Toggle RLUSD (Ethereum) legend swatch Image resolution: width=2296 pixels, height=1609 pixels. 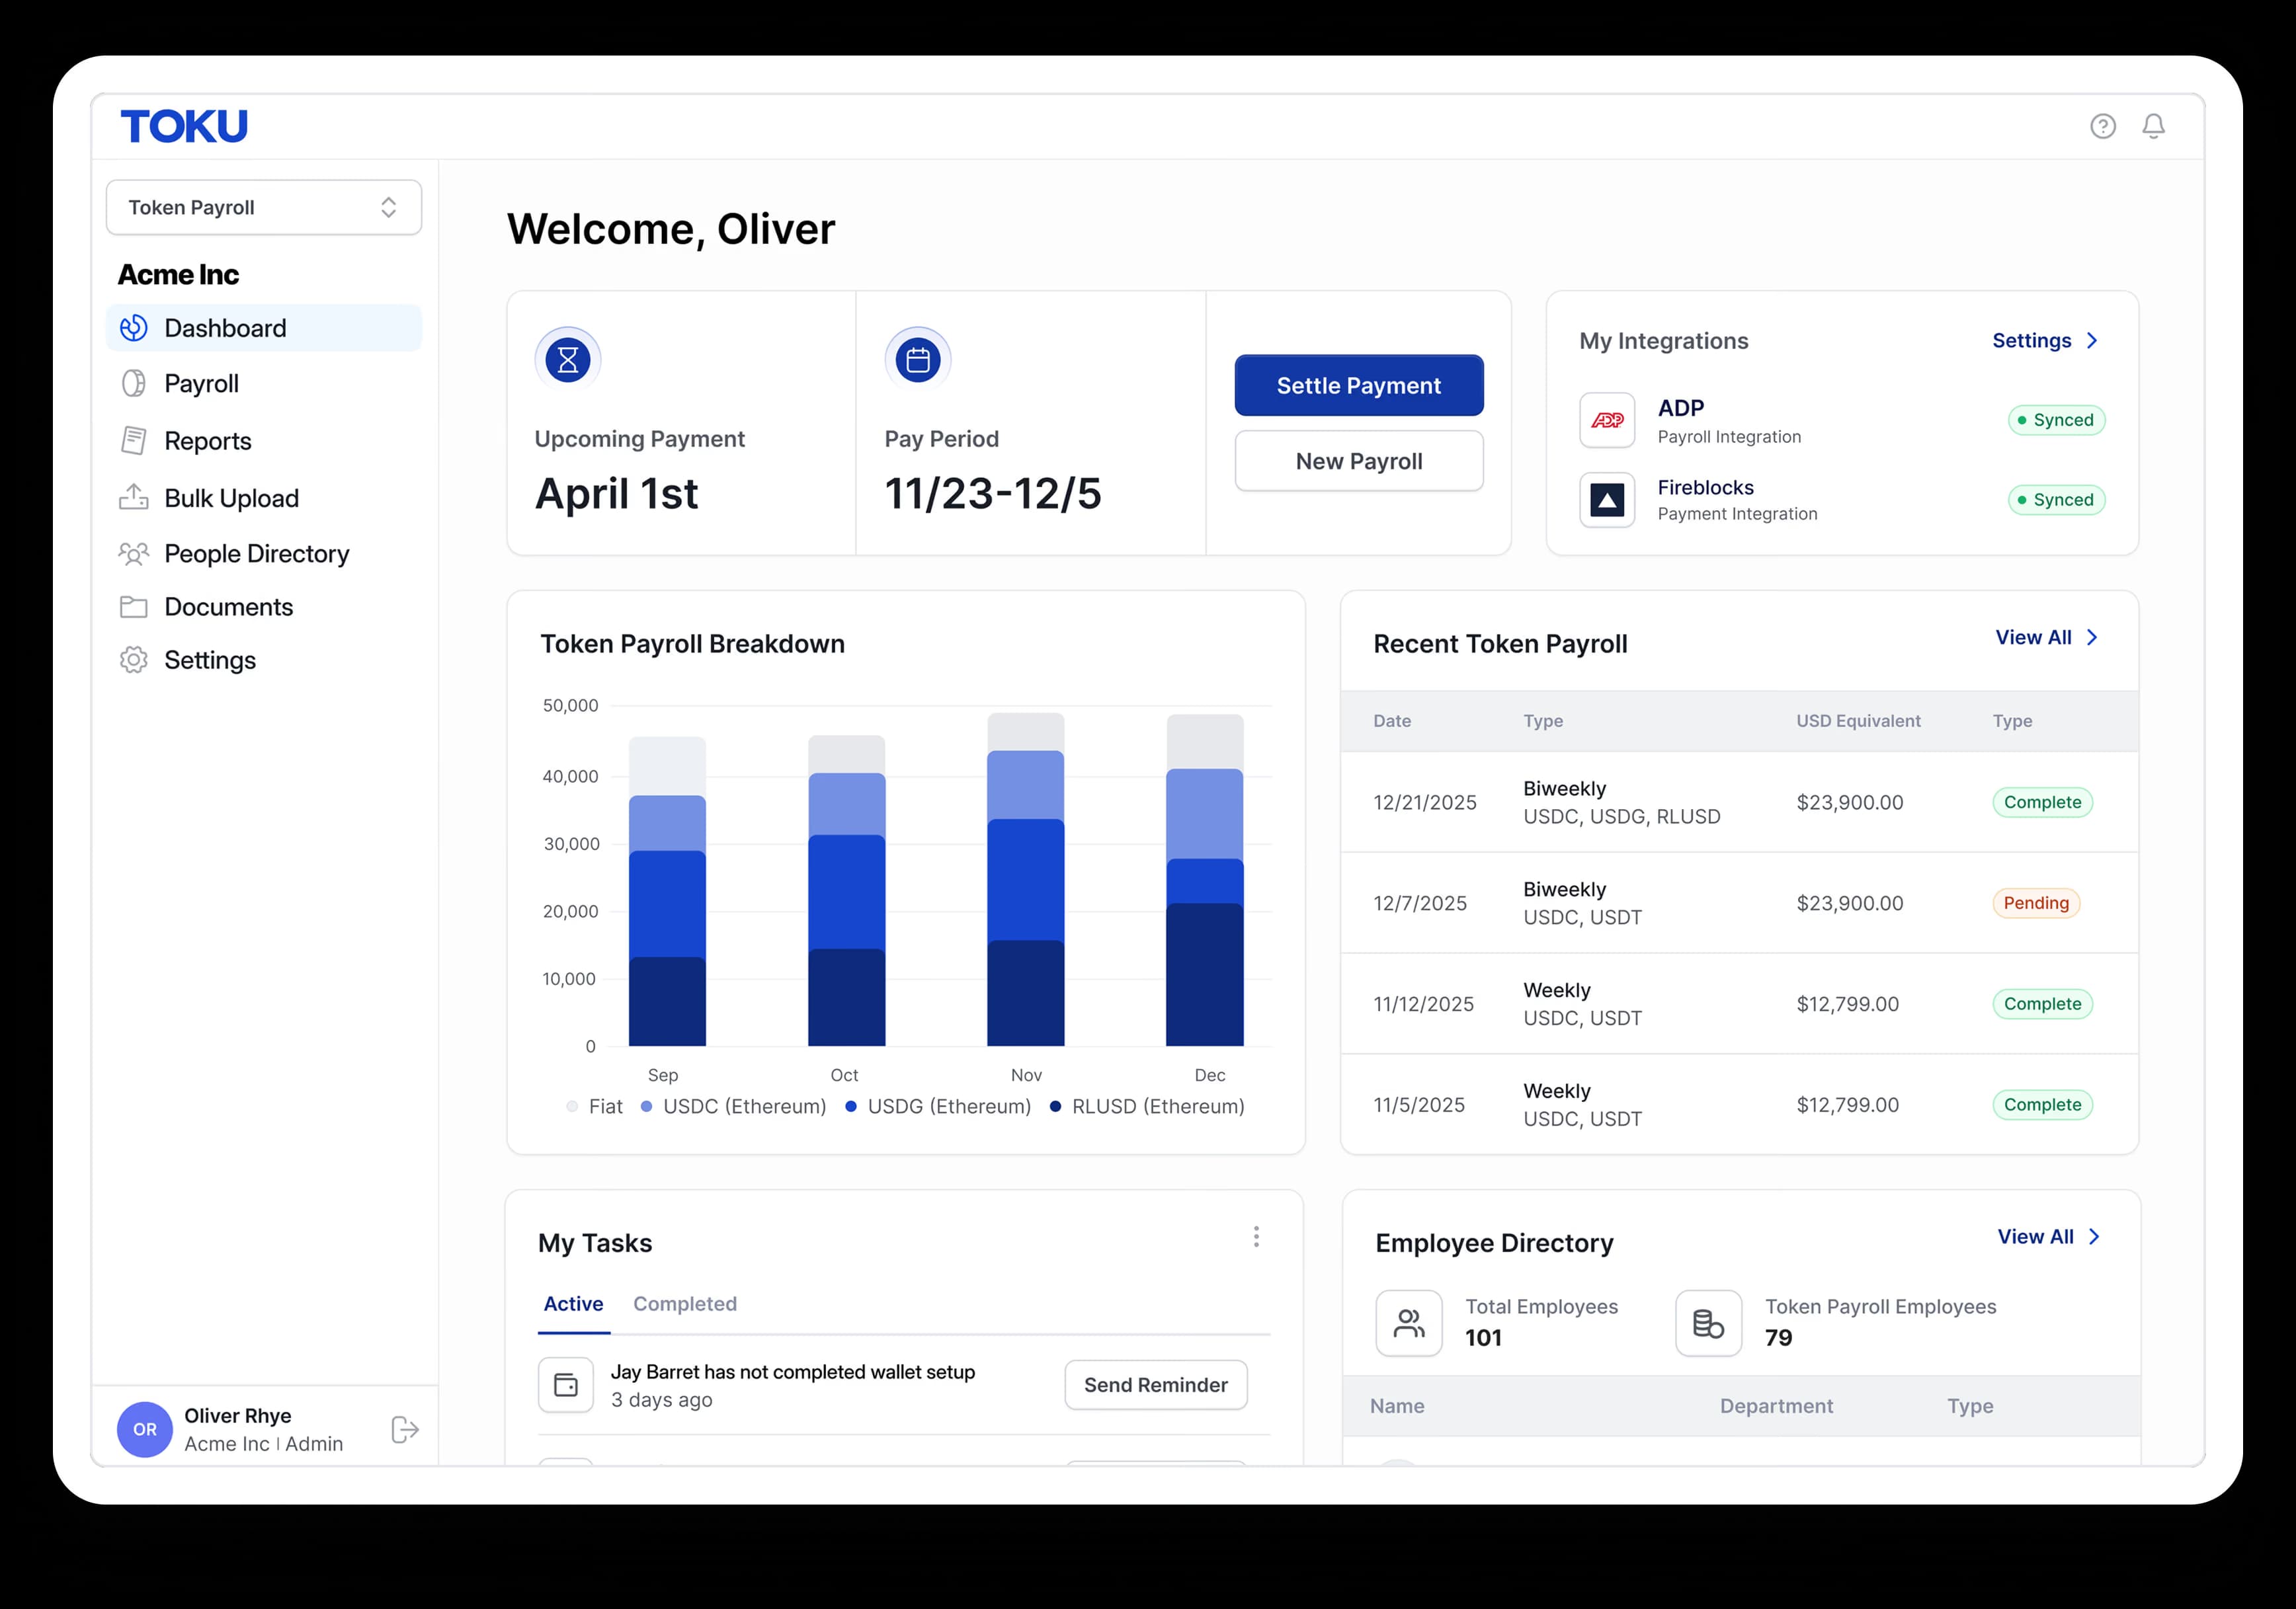pos(1055,1107)
